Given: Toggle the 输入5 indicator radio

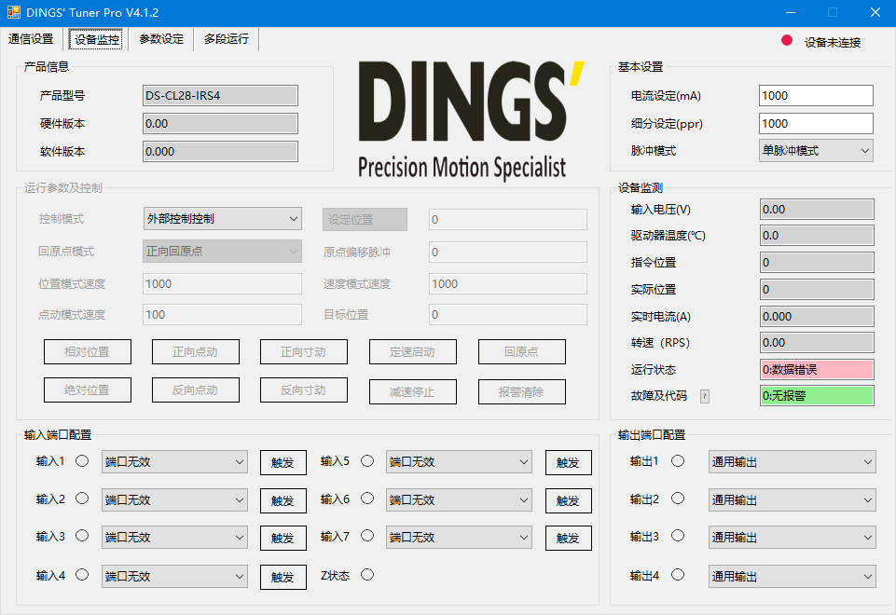Looking at the screenshot, I should [x=367, y=461].
